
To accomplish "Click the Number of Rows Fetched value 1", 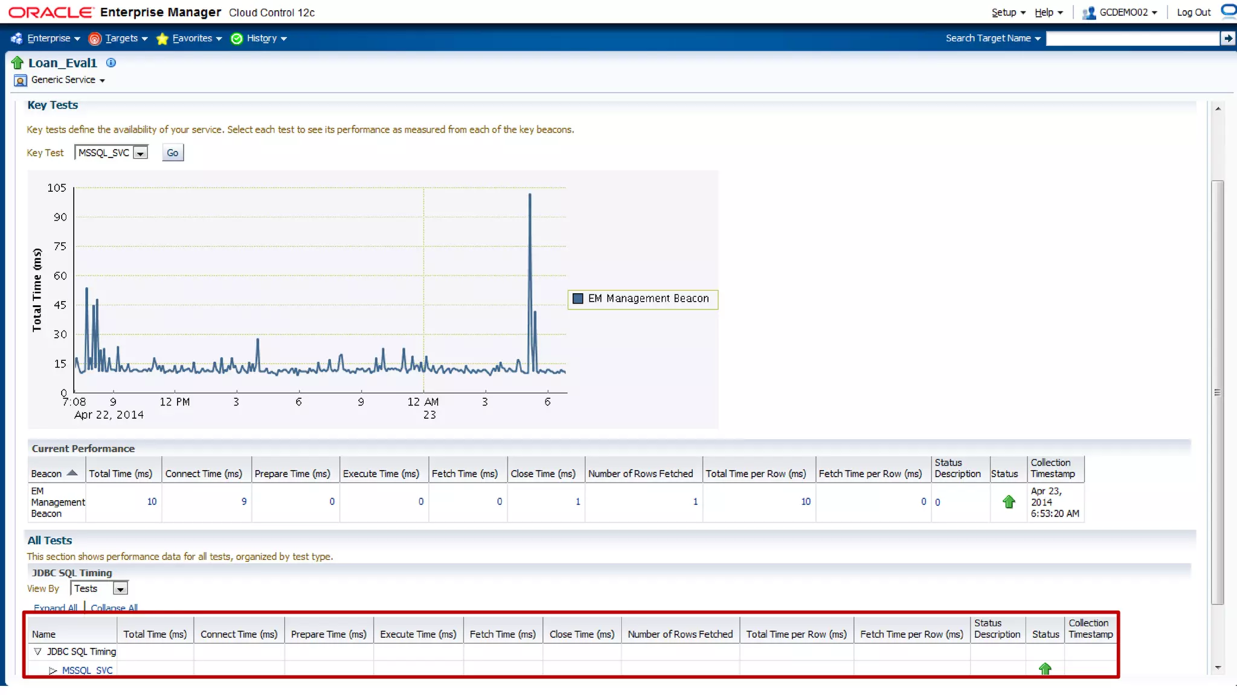I will (695, 501).
